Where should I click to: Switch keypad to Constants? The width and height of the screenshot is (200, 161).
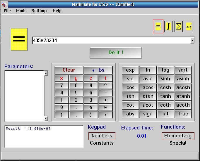click(102, 143)
